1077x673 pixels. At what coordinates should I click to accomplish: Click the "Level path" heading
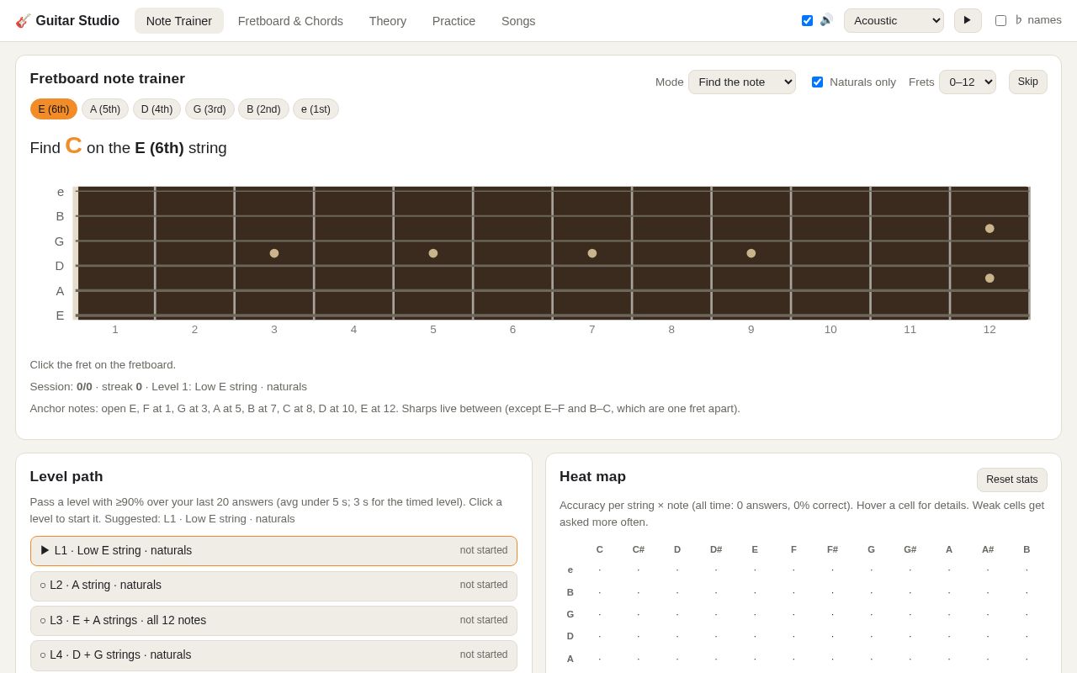[66, 477]
